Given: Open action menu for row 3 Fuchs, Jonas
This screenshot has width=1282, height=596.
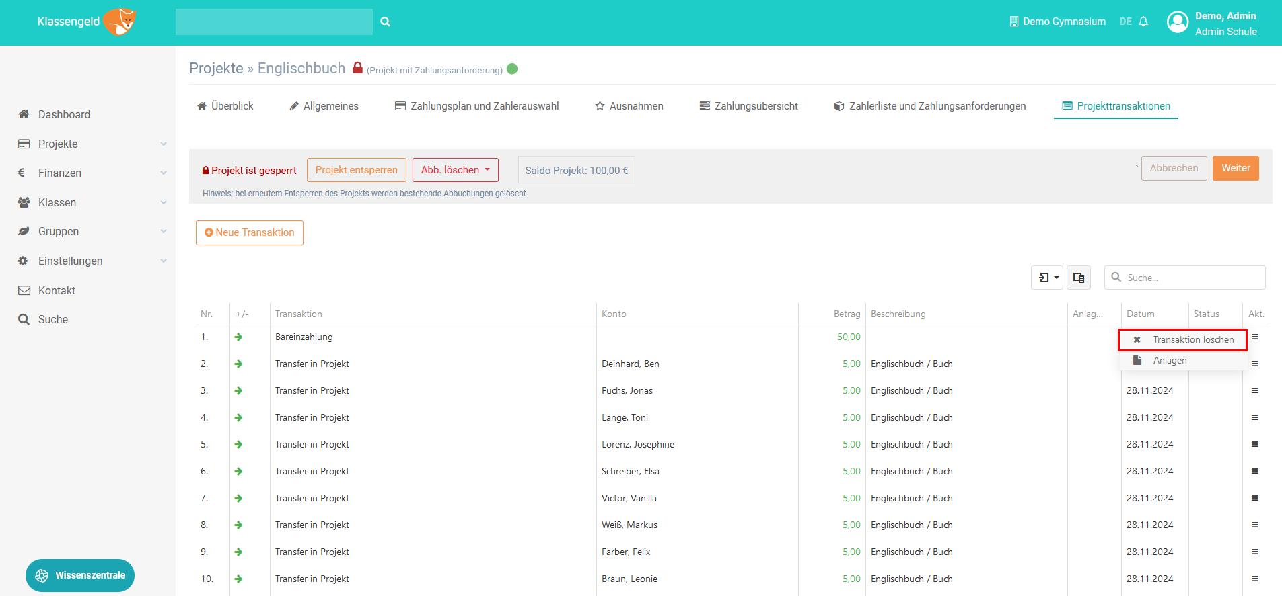Looking at the screenshot, I should coord(1255,390).
